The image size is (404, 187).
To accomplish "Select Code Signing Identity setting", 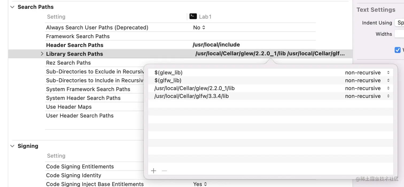I will [x=74, y=175].
